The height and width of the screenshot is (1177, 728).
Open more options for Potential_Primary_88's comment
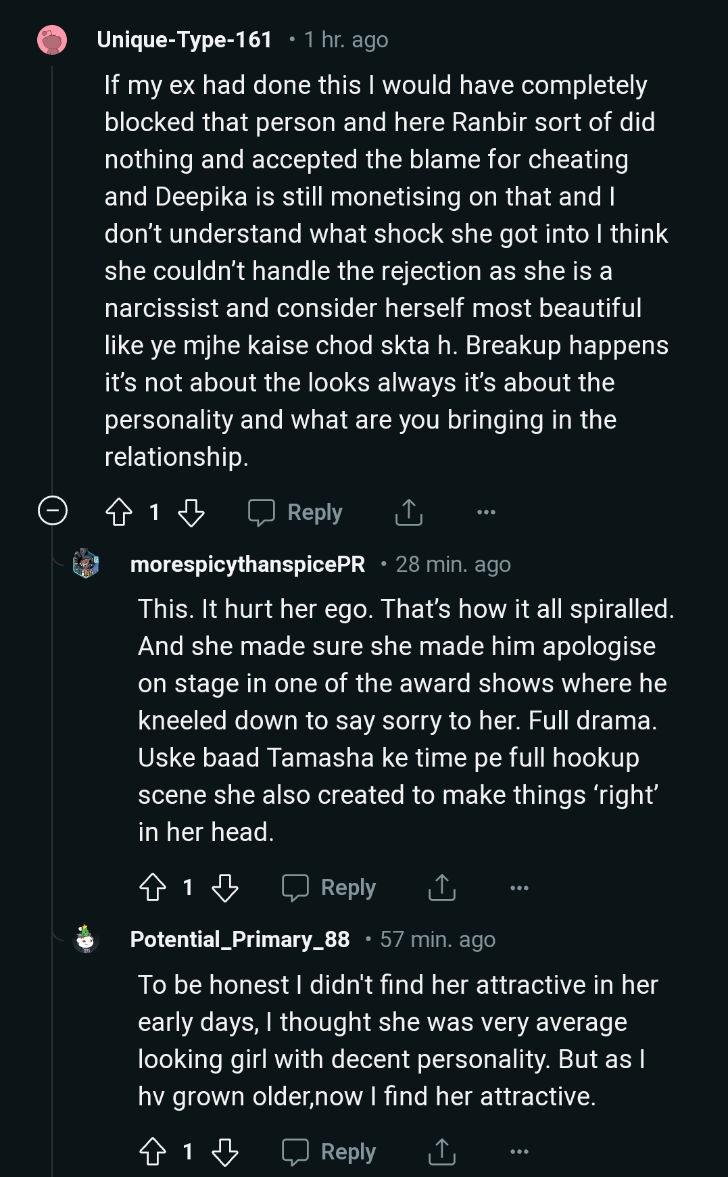(x=519, y=1152)
